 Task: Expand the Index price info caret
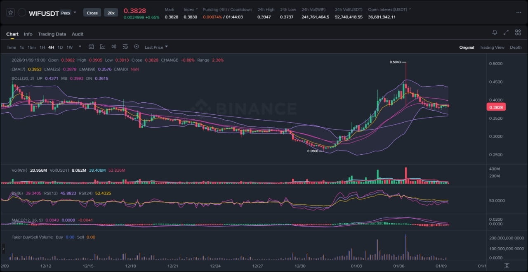point(196,9)
